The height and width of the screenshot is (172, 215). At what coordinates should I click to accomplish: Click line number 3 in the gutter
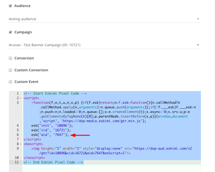(x=18, y=103)
